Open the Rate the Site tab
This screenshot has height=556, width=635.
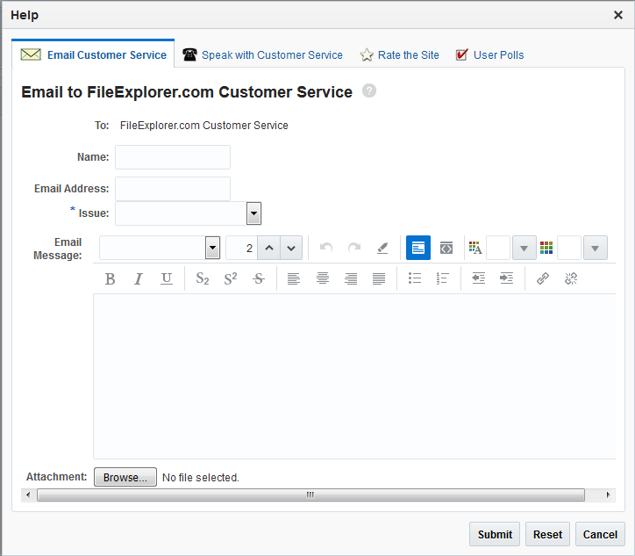(400, 54)
